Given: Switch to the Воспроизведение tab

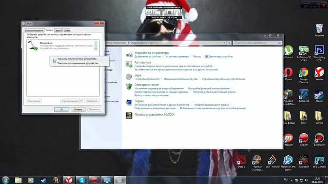Looking at the screenshot, I should pyautogui.click(x=34, y=31).
